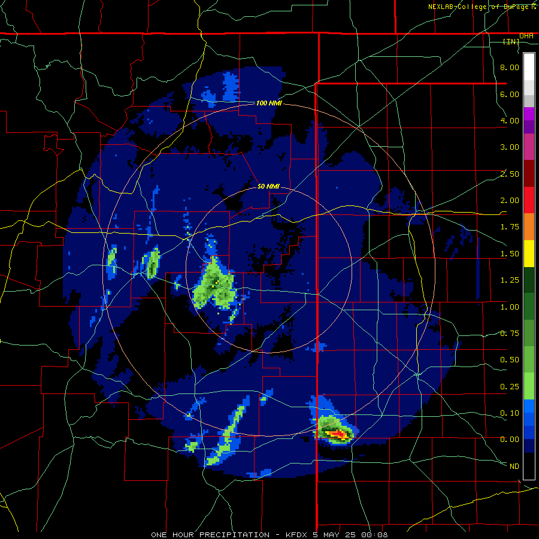
Task: Click the 100 NMI range ring label
Action: [269, 103]
